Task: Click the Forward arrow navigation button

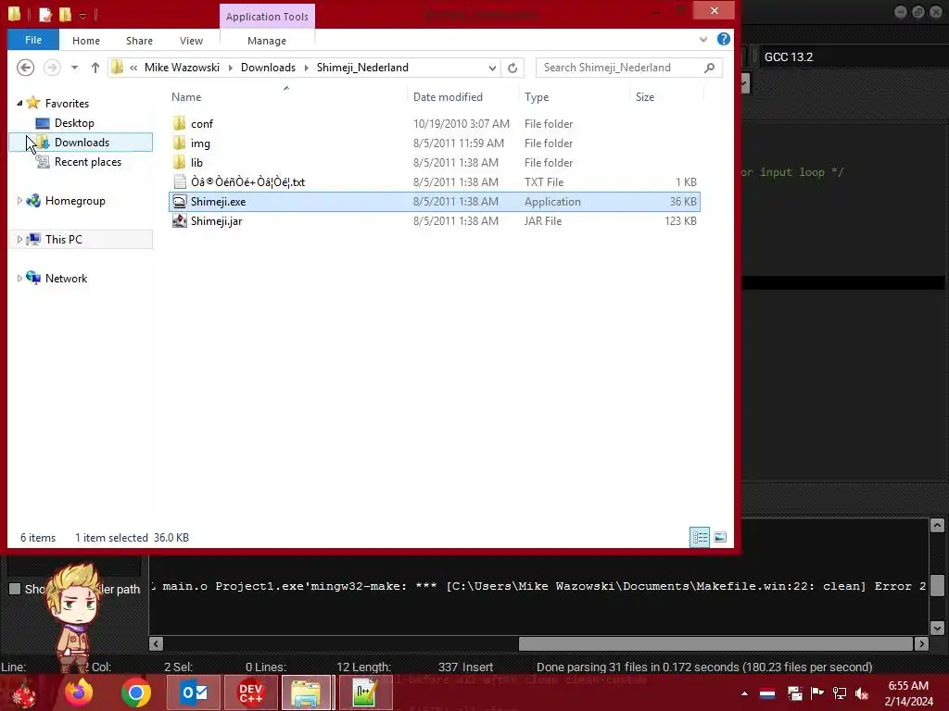Action: 52,67
